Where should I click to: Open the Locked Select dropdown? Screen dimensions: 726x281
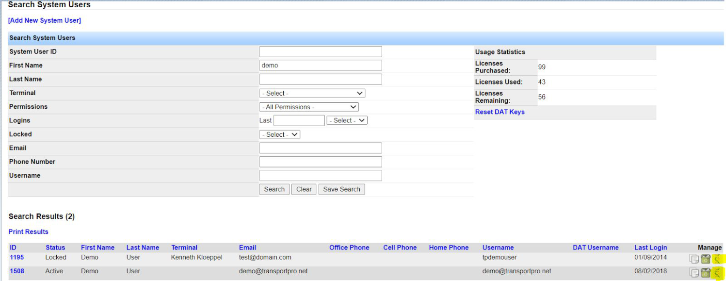[x=280, y=134]
